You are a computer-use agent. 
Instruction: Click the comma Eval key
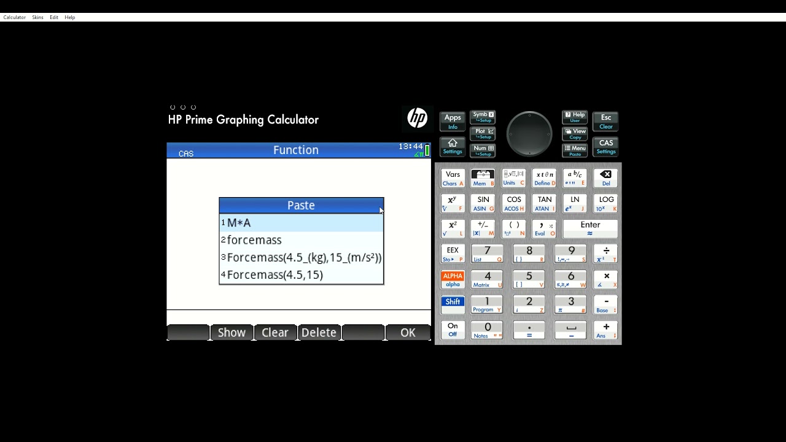544,228
